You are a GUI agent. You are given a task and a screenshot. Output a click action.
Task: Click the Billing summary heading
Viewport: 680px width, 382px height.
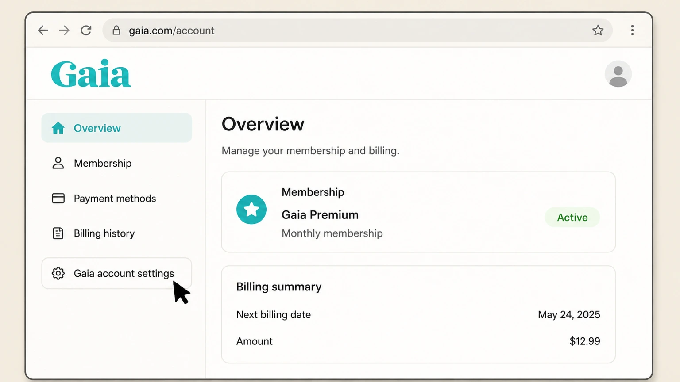(279, 287)
